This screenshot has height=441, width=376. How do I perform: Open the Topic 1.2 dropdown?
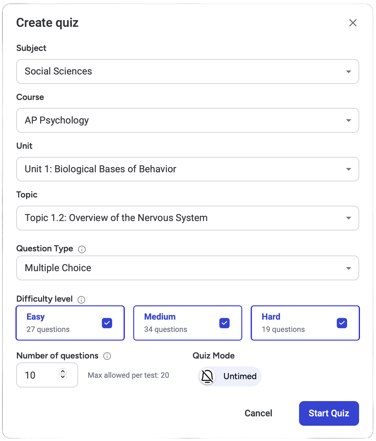pos(187,218)
